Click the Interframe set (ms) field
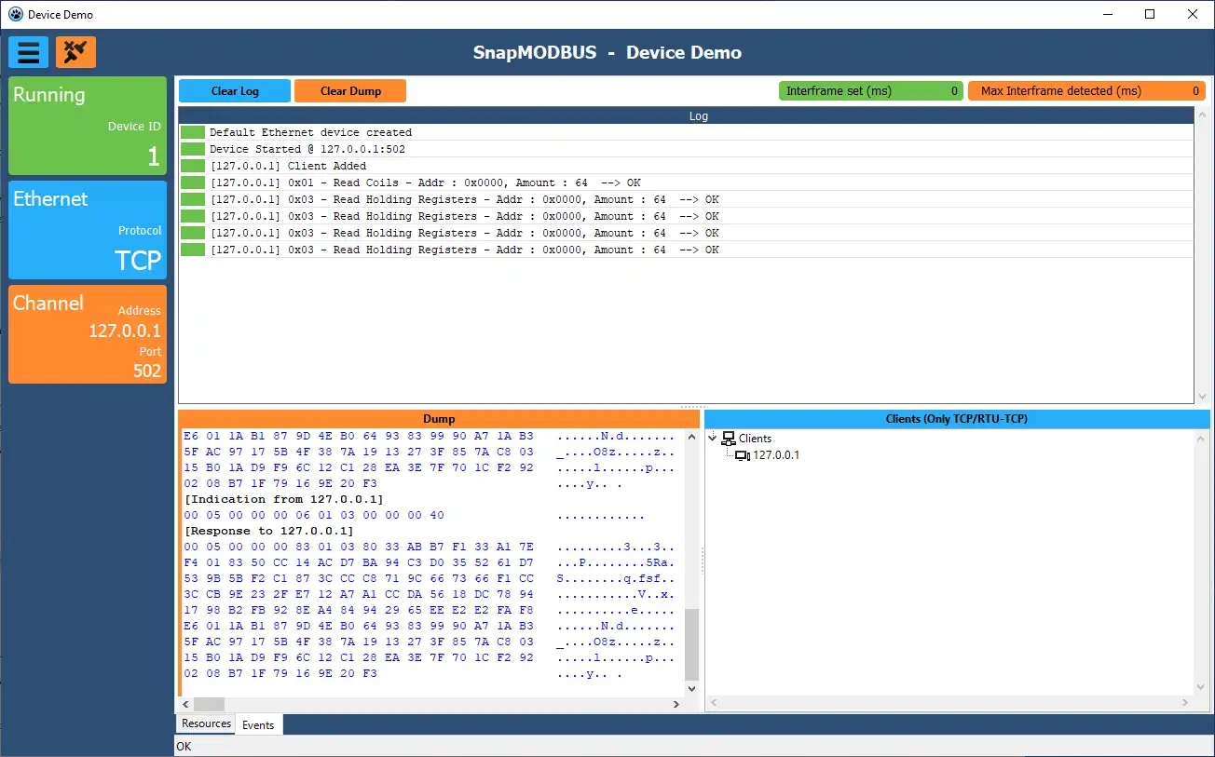Image resolution: width=1215 pixels, height=757 pixels. pyautogui.click(x=871, y=91)
